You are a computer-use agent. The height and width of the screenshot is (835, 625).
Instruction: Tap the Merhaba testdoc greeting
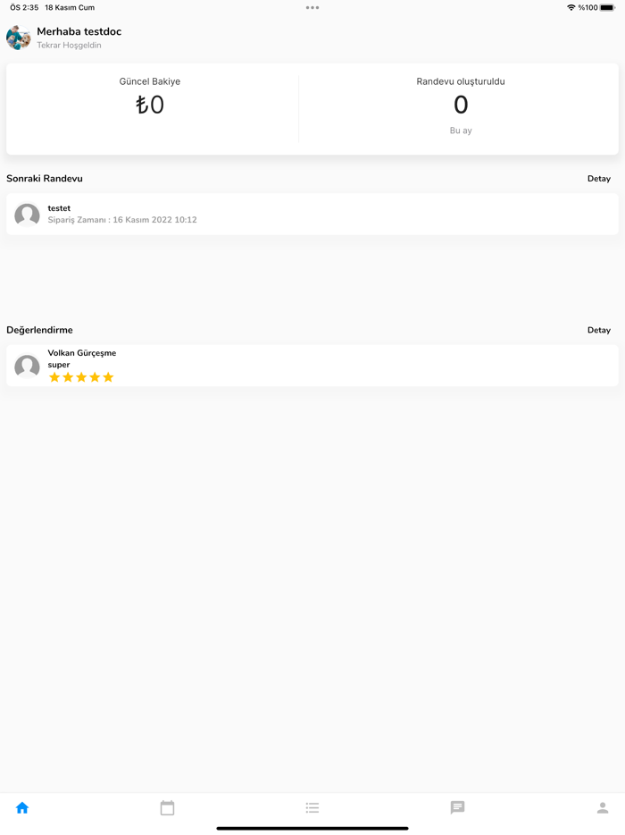[x=79, y=31]
